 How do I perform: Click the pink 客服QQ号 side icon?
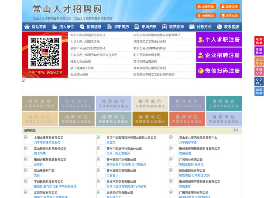click(x=259, y=71)
